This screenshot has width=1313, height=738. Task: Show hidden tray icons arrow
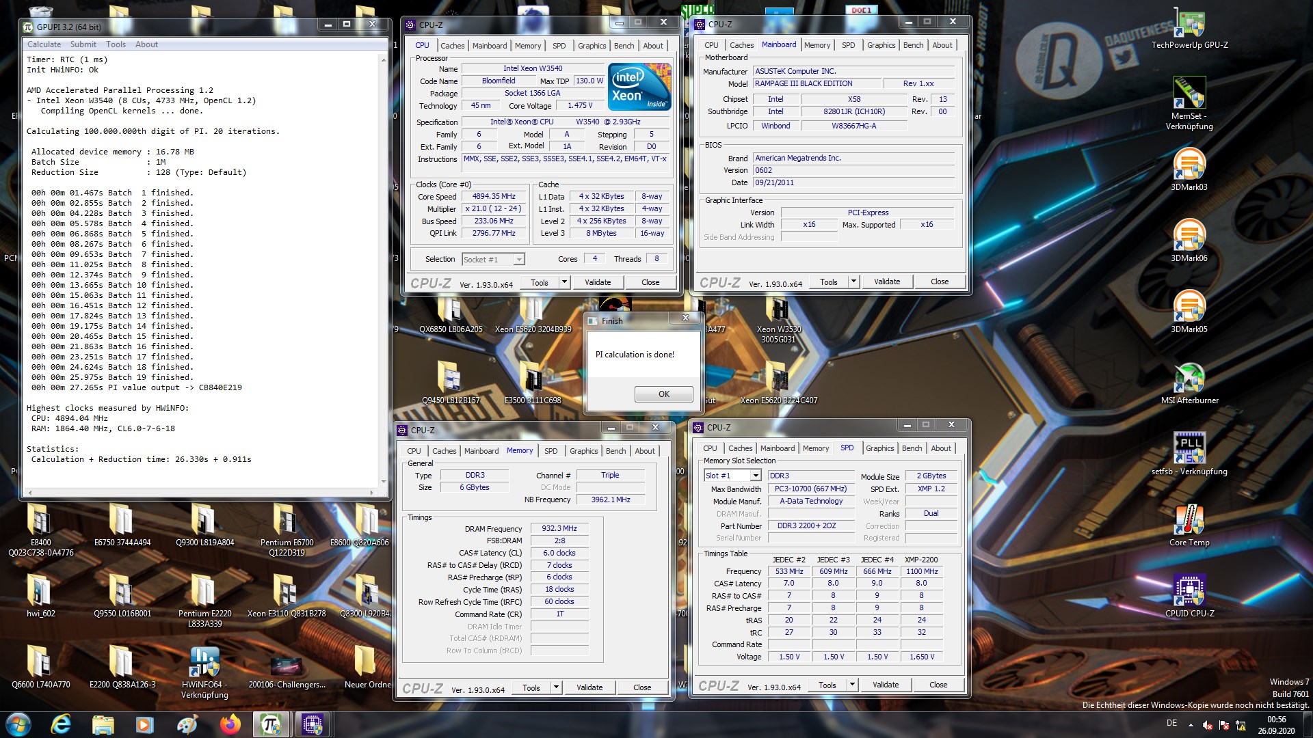tap(1191, 724)
